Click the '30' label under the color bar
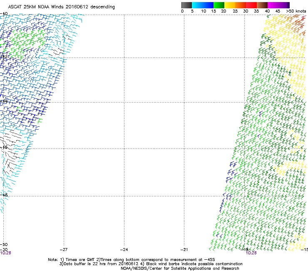The image size is (308, 271). (x=246, y=11)
